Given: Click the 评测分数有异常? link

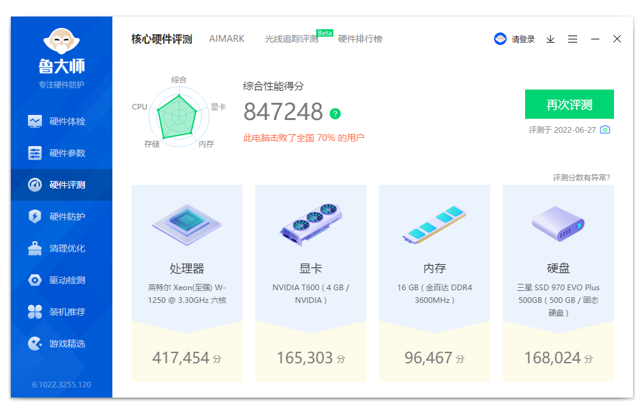Looking at the screenshot, I should [x=581, y=178].
